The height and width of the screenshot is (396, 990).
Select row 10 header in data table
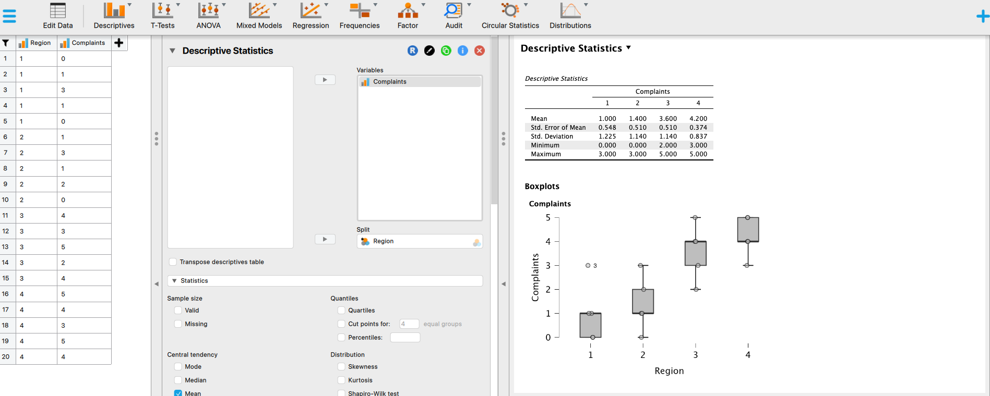click(x=7, y=200)
